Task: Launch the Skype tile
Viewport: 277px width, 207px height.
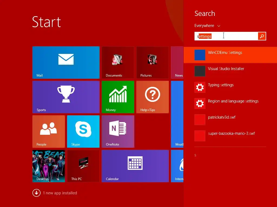Action: [83, 132]
